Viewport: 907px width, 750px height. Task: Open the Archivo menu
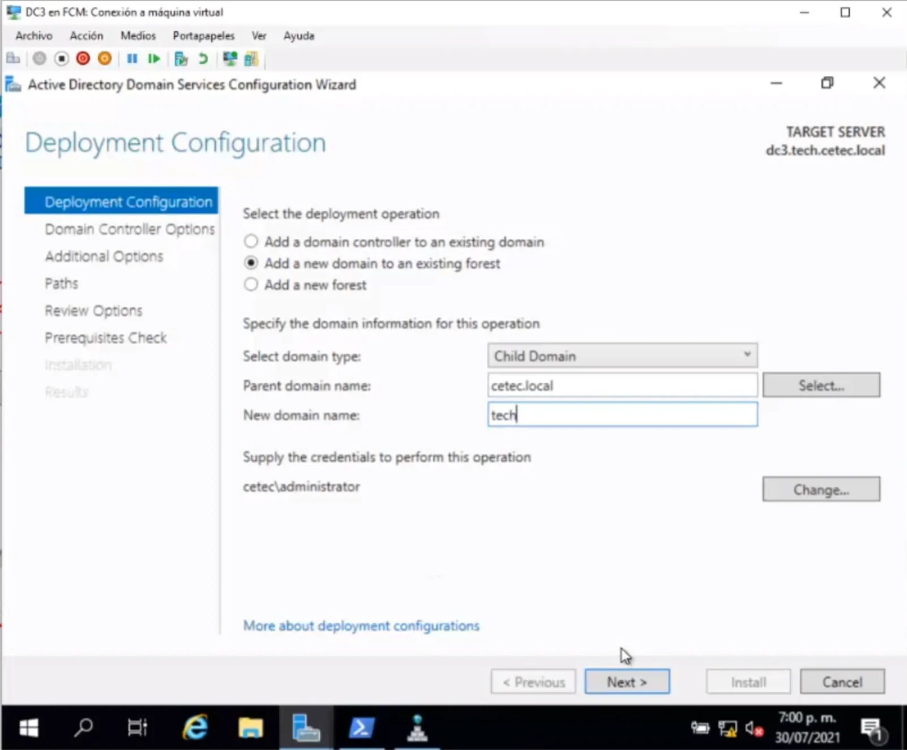(34, 36)
